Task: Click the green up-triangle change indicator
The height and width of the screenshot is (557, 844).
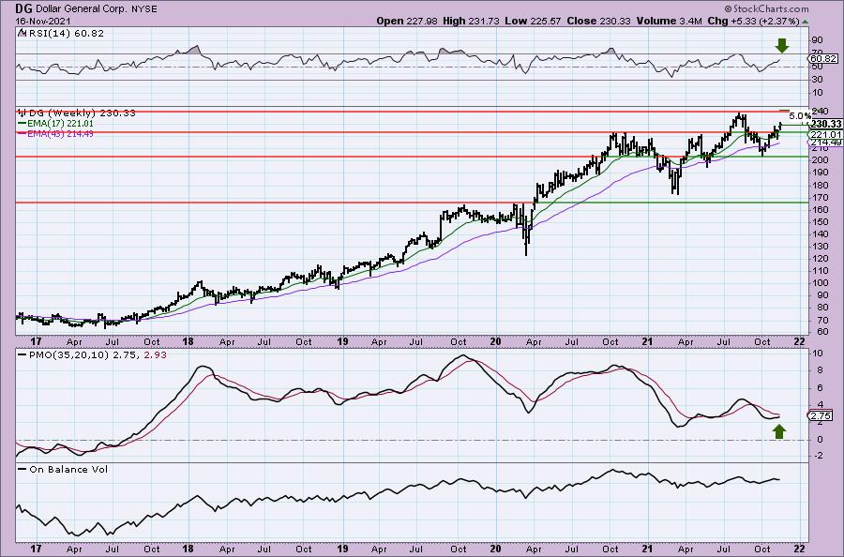Action: (x=805, y=22)
